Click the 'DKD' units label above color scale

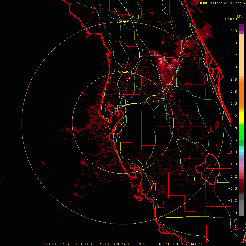tap(240, 16)
